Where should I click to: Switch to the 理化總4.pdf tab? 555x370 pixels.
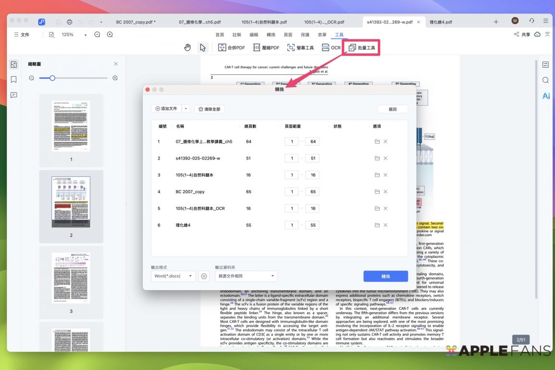point(441,22)
